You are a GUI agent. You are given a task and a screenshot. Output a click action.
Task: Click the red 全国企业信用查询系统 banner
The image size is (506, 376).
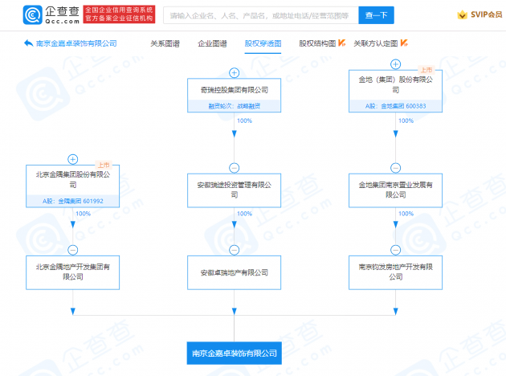coord(119,14)
